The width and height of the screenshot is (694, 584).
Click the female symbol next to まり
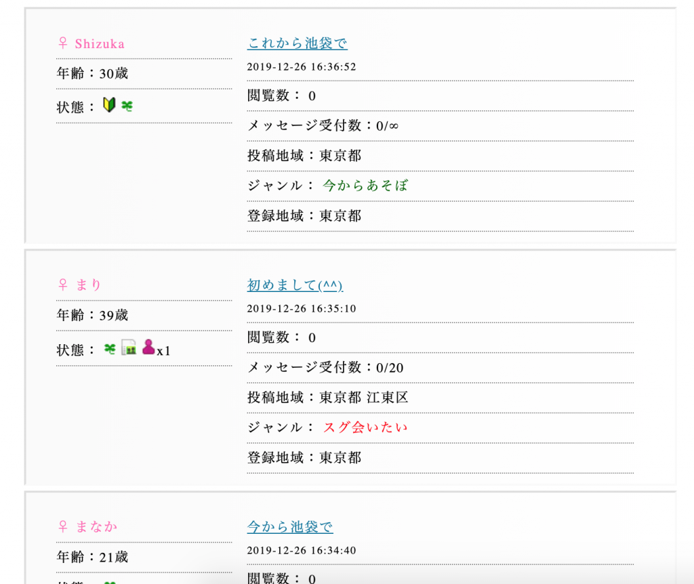(63, 285)
